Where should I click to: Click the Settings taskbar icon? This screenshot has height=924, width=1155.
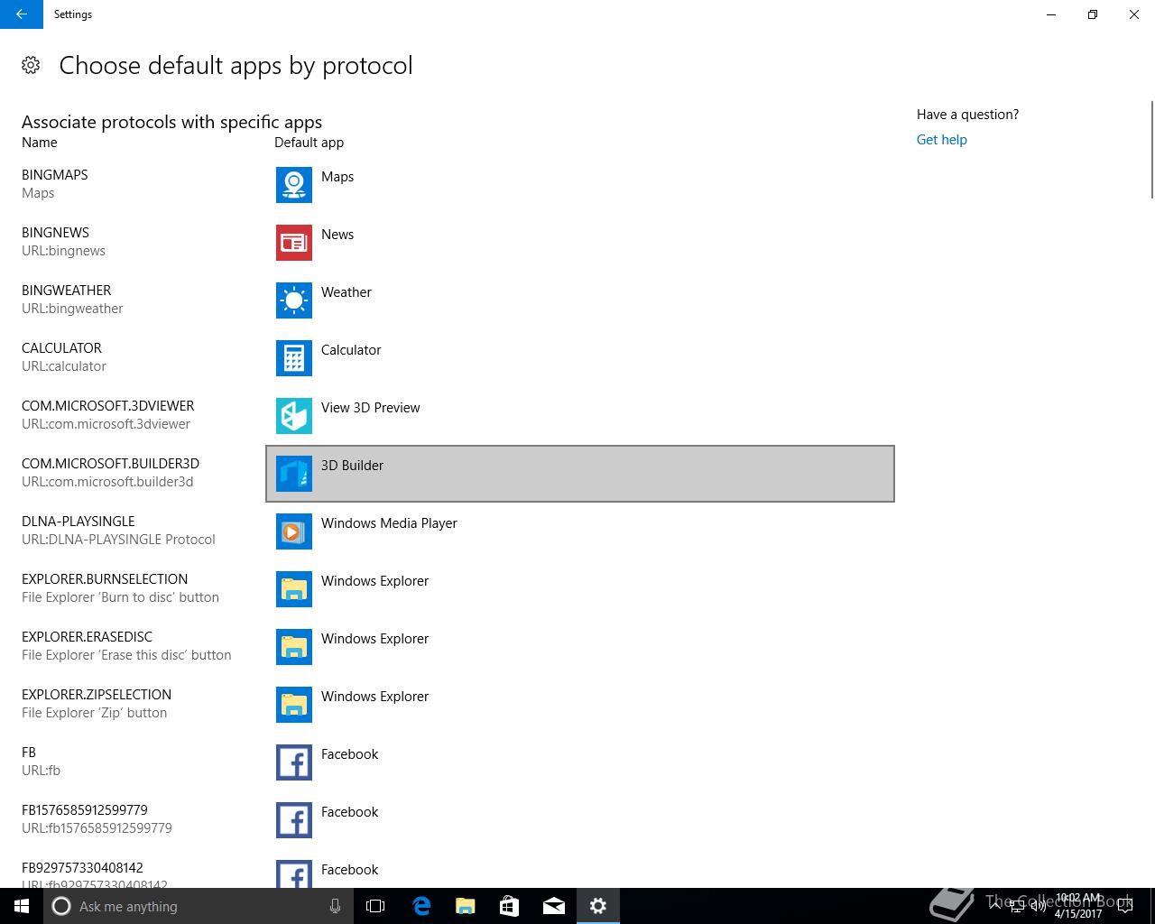point(597,906)
